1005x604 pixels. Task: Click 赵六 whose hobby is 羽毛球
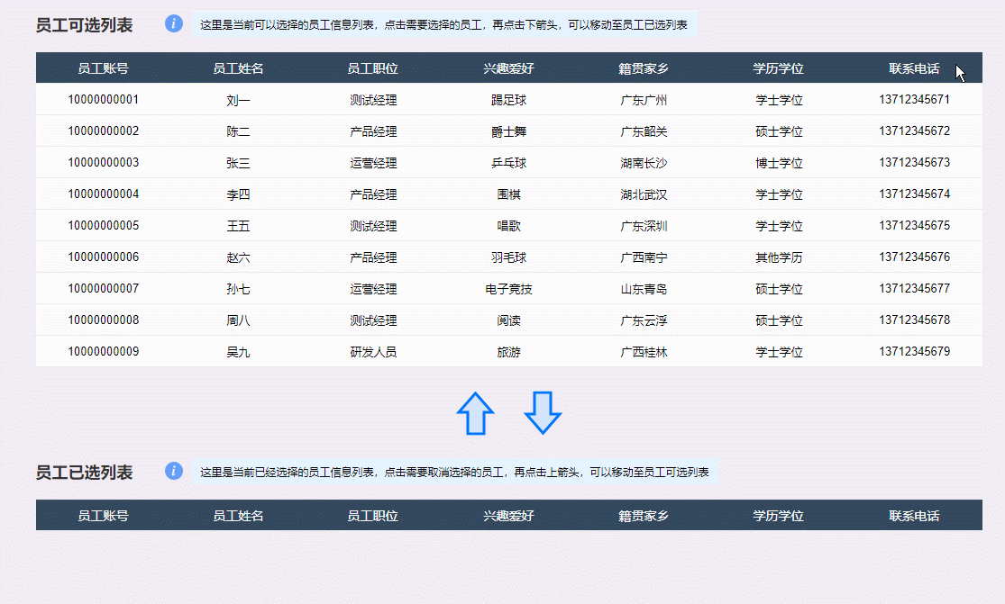tap(239, 257)
